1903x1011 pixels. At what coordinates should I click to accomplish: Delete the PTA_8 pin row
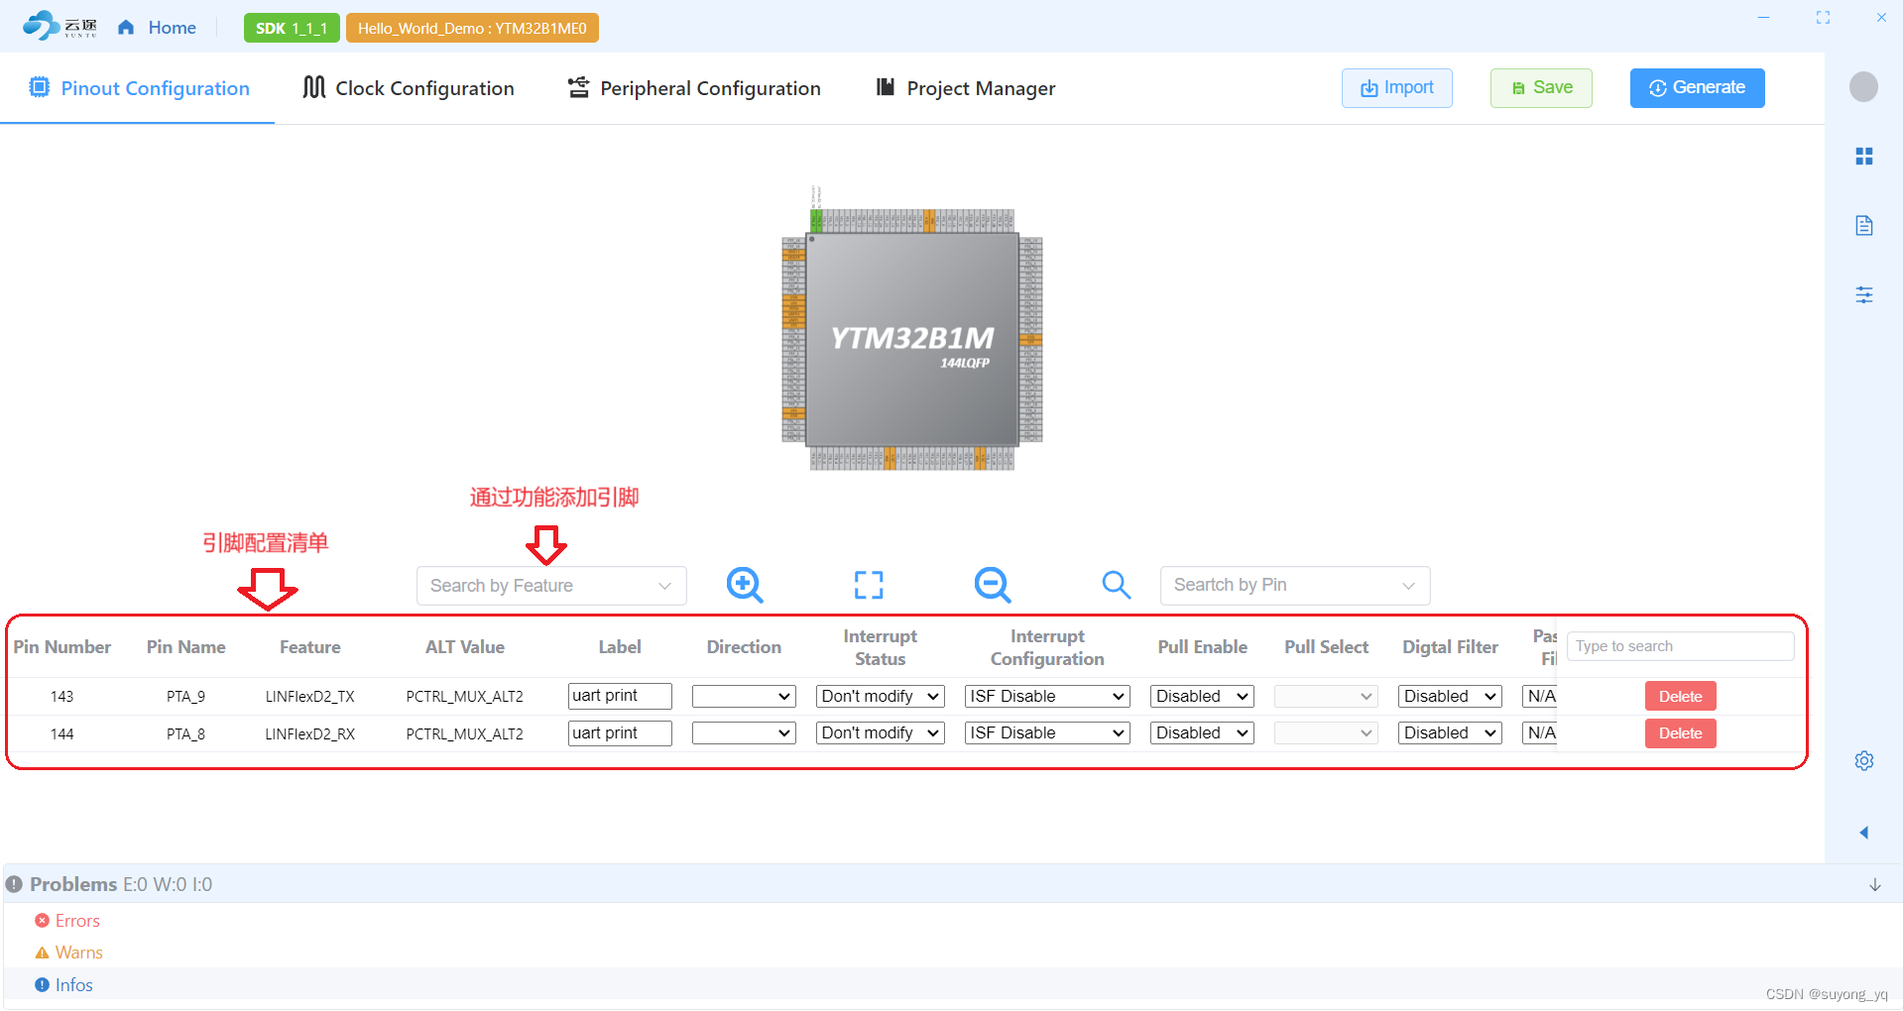[1680, 733]
